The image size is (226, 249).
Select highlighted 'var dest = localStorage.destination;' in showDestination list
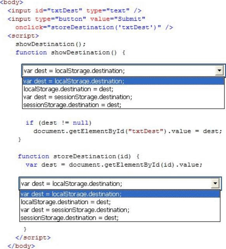pos(123,81)
